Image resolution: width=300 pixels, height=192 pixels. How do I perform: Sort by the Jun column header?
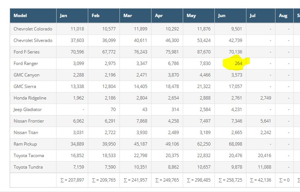pos(230,16)
